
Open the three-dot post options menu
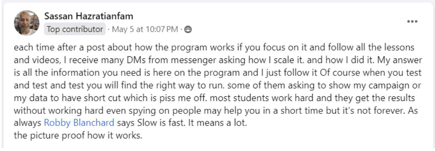click(x=412, y=22)
